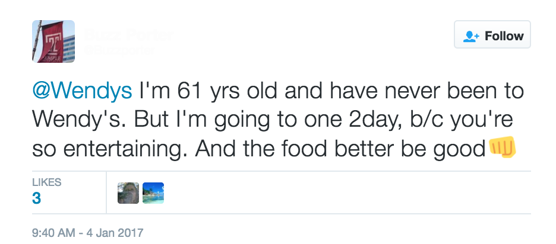The image size is (556, 244).
Task: Click the add-person icon on Follow button
Action: pos(472,36)
